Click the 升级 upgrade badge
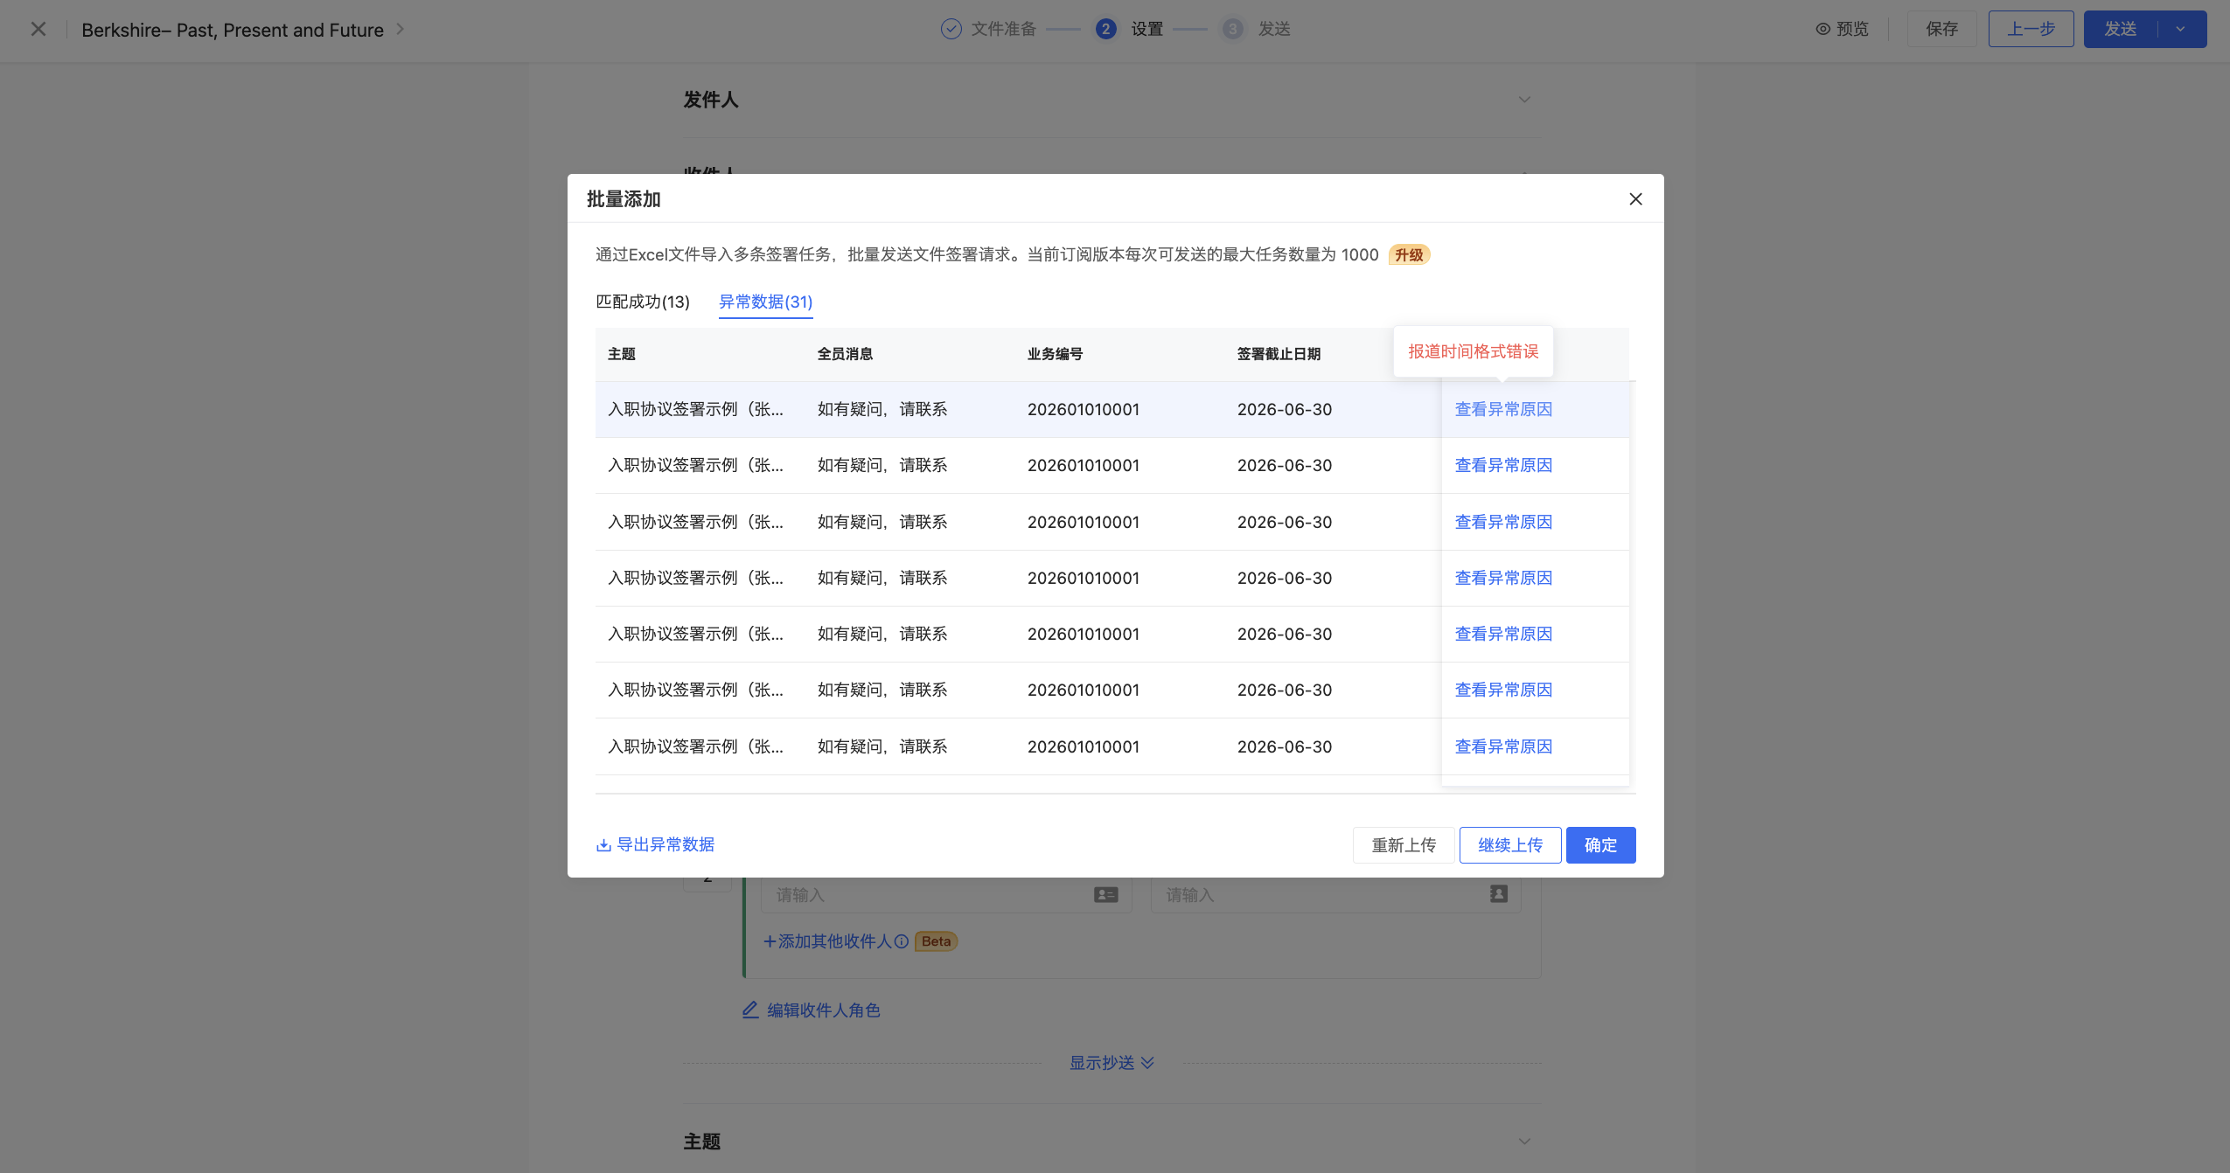The height and width of the screenshot is (1173, 2230). point(1408,255)
